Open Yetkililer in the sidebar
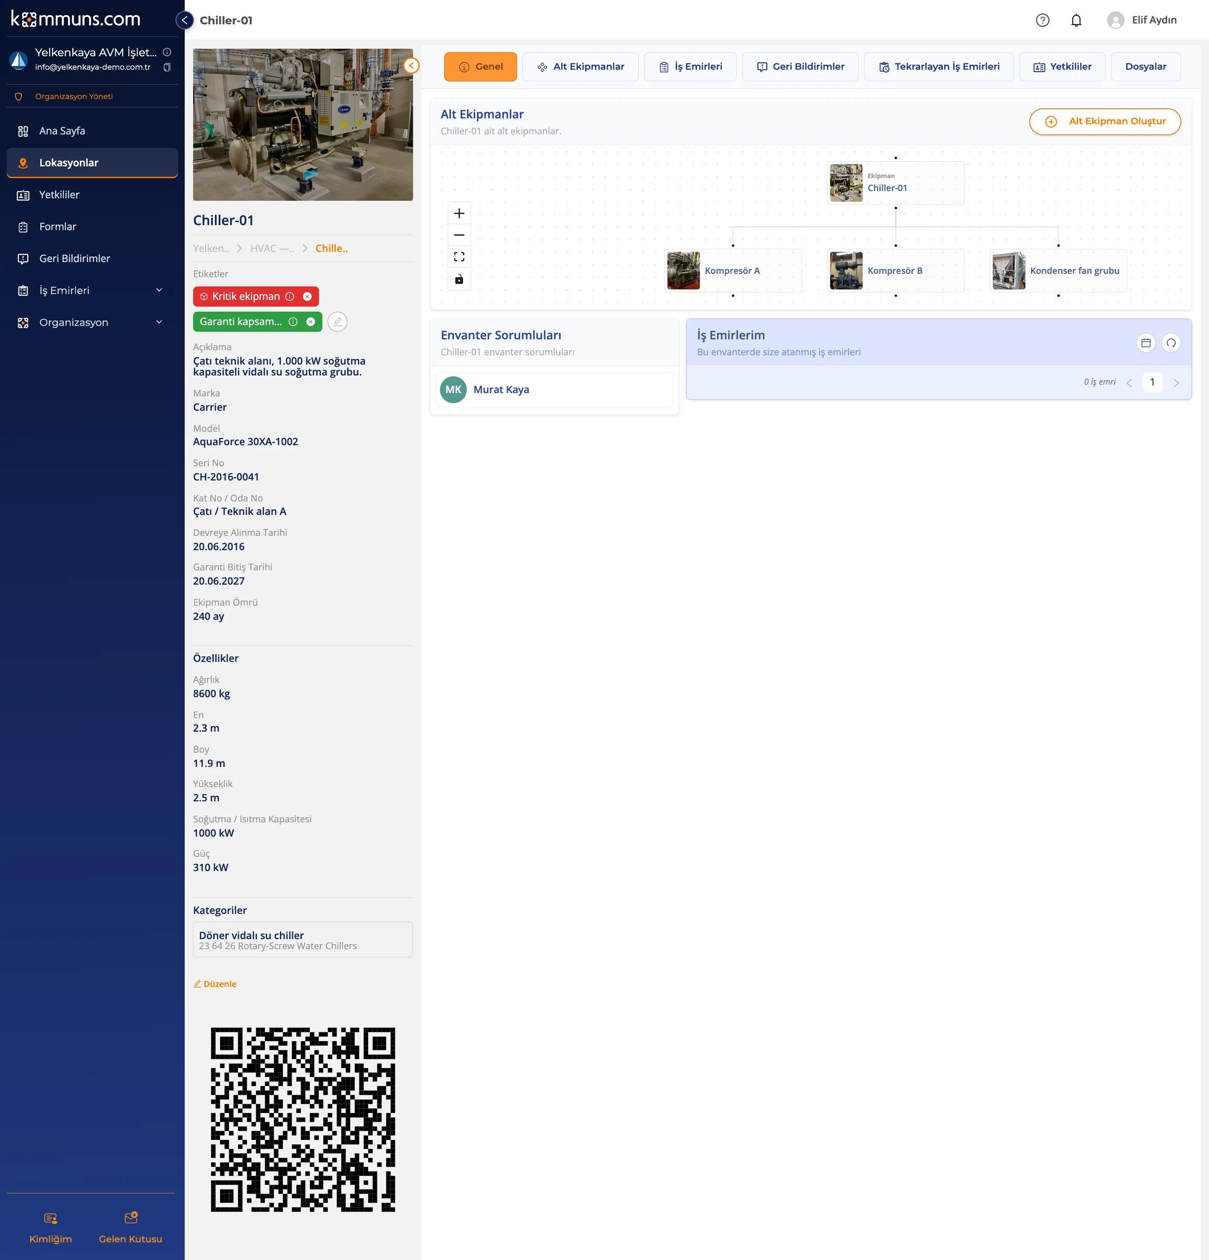The height and width of the screenshot is (1260, 1209). [92, 195]
